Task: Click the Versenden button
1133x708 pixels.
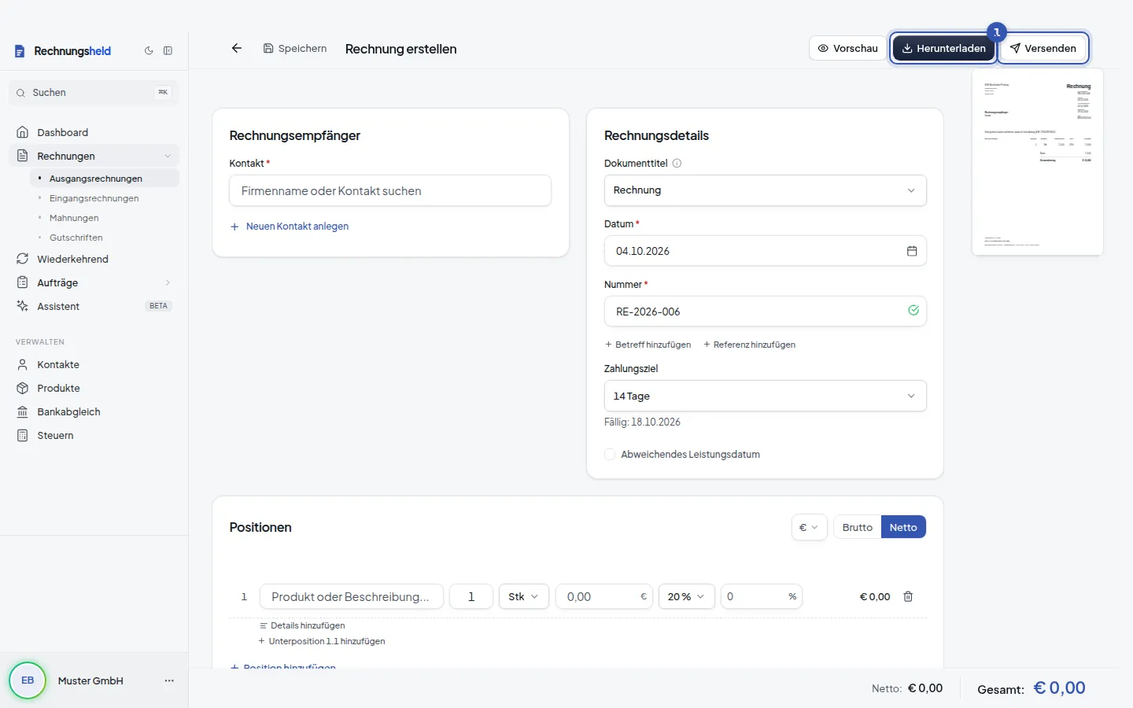Action: [x=1043, y=48]
